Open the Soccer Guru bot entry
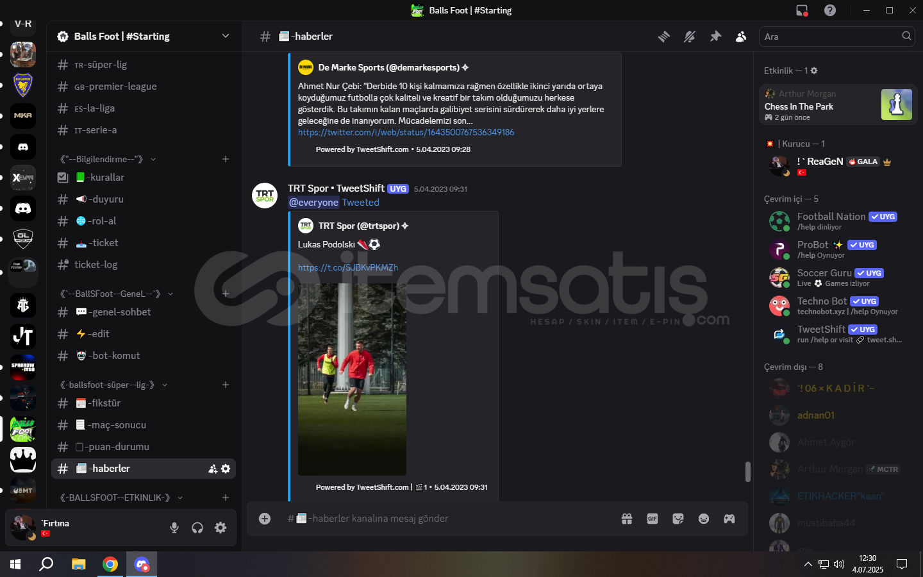923x577 pixels. [838, 278]
